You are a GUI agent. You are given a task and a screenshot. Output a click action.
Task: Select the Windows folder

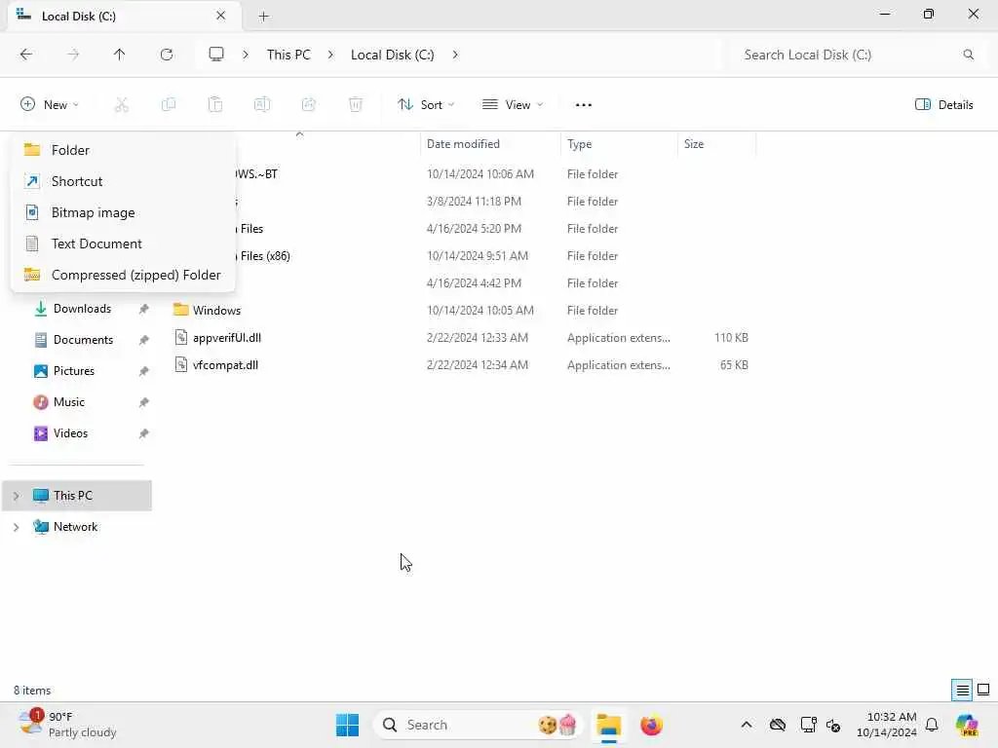pos(216,311)
